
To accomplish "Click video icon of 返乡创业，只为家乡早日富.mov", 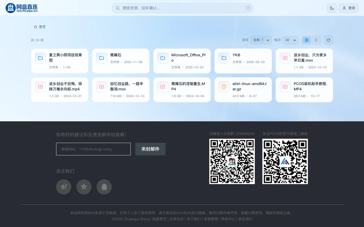I will click(x=285, y=58).
